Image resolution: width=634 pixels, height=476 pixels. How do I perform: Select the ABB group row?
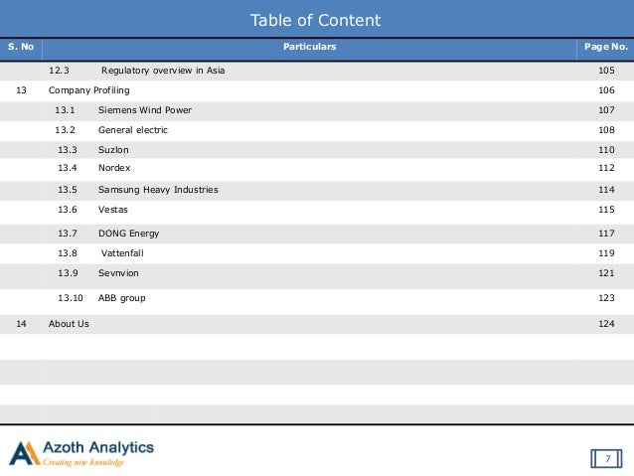317,300
